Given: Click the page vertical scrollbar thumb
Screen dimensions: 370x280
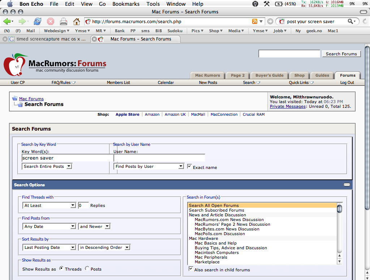Looking at the screenshot, I should click(367, 127).
